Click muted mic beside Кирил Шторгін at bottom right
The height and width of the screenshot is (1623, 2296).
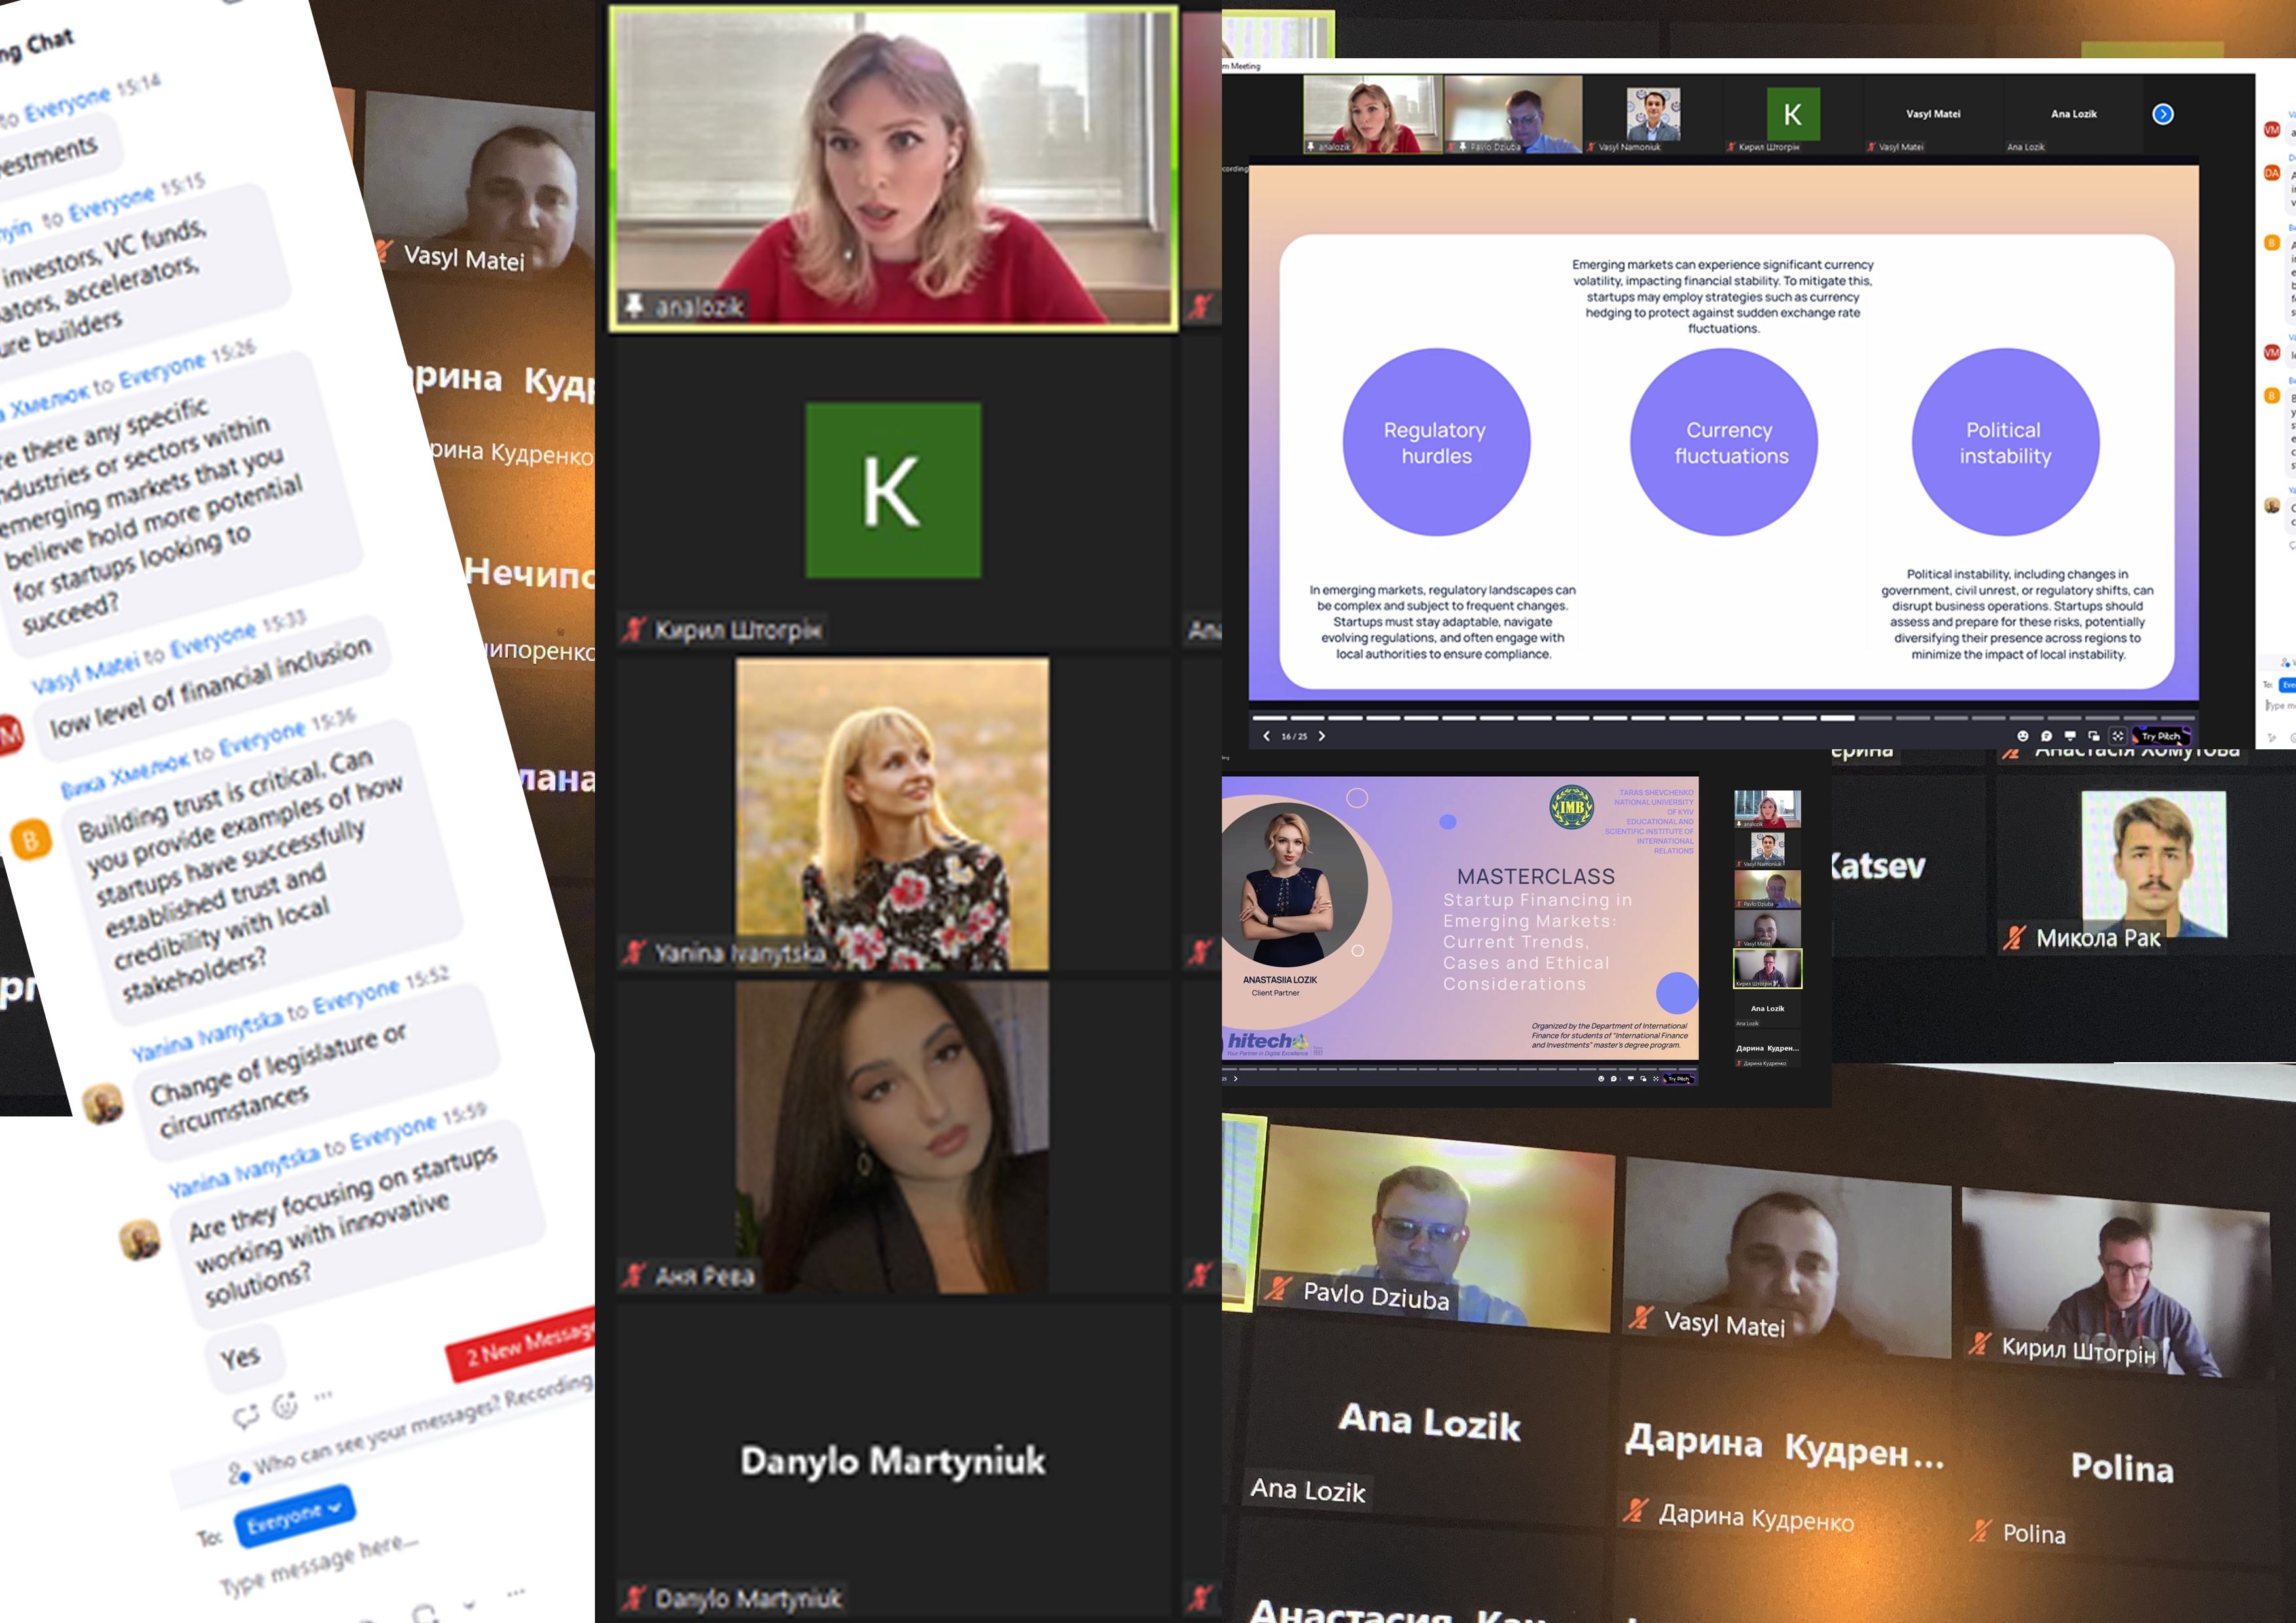point(1979,1344)
